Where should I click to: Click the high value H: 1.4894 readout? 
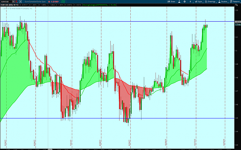click(x=42, y=5)
